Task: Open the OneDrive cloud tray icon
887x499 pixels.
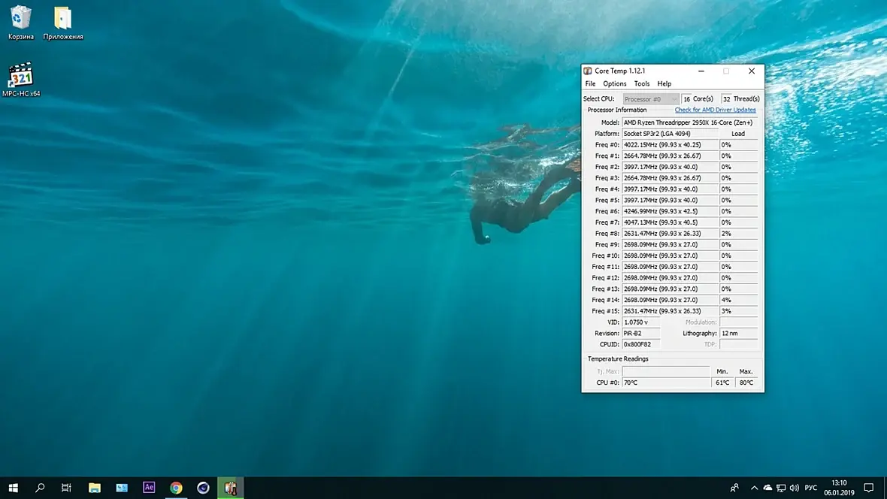Action: pyautogui.click(x=767, y=488)
